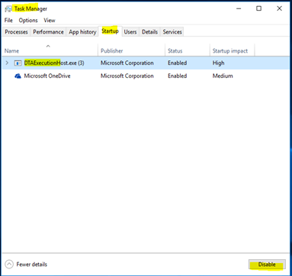Sort by the Status column header
This screenshot has height=276, width=292.
188,50
